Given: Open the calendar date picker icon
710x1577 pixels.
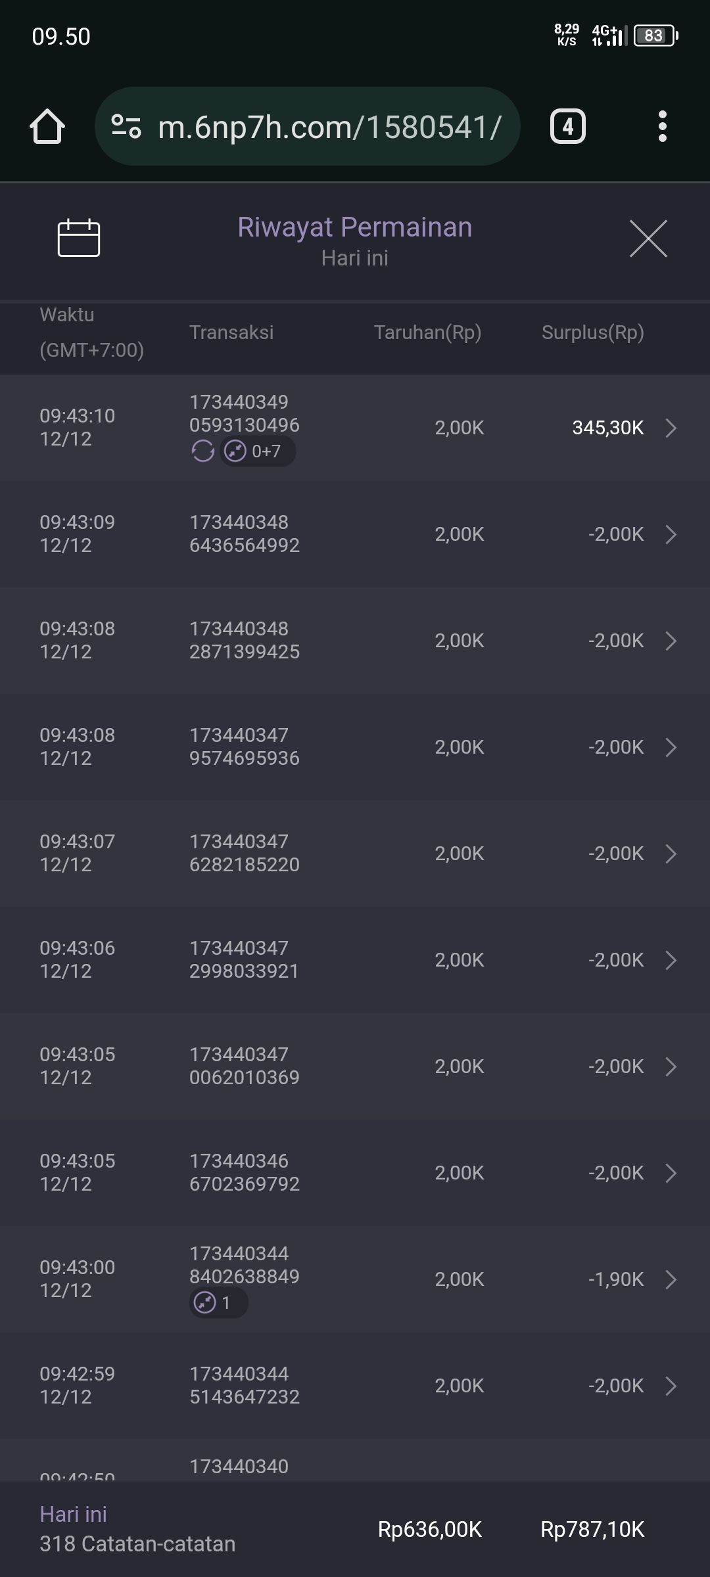Looking at the screenshot, I should (79, 238).
